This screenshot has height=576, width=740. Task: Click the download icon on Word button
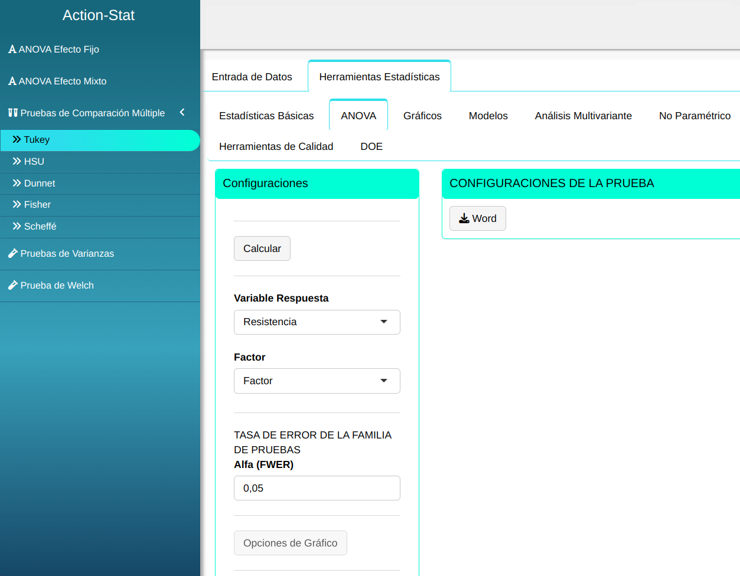pos(464,218)
